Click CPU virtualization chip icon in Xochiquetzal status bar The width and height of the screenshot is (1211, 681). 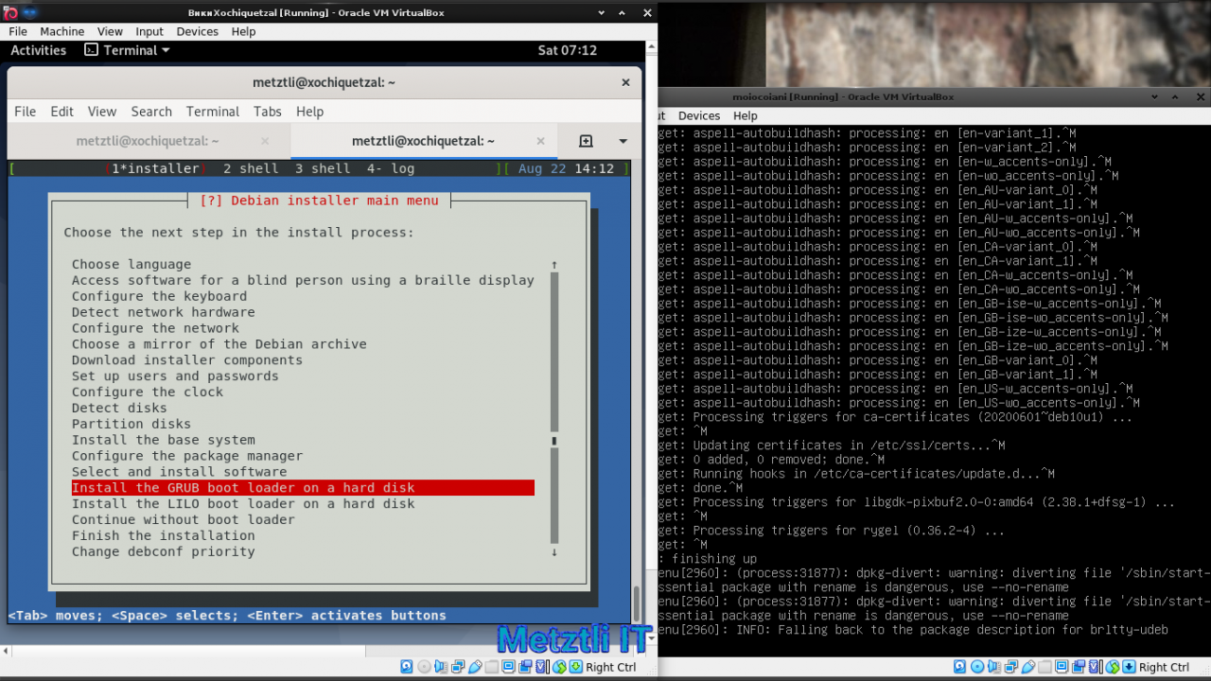point(542,667)
